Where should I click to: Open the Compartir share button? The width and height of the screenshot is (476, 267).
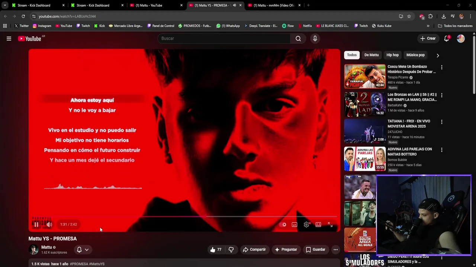pos(254,250)
